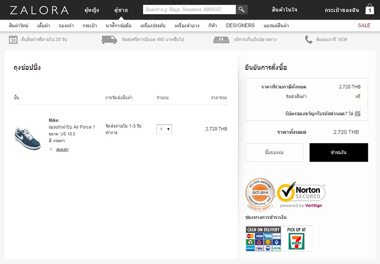
Task: Open the นาฬิกาข้อมือ menu
Action: point(119,25)
